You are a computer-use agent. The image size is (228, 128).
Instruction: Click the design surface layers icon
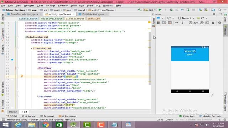(158, 18)
